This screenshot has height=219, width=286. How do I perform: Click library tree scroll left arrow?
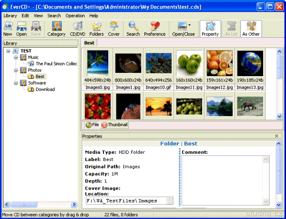pyautogui.click(x=7, y=204)
